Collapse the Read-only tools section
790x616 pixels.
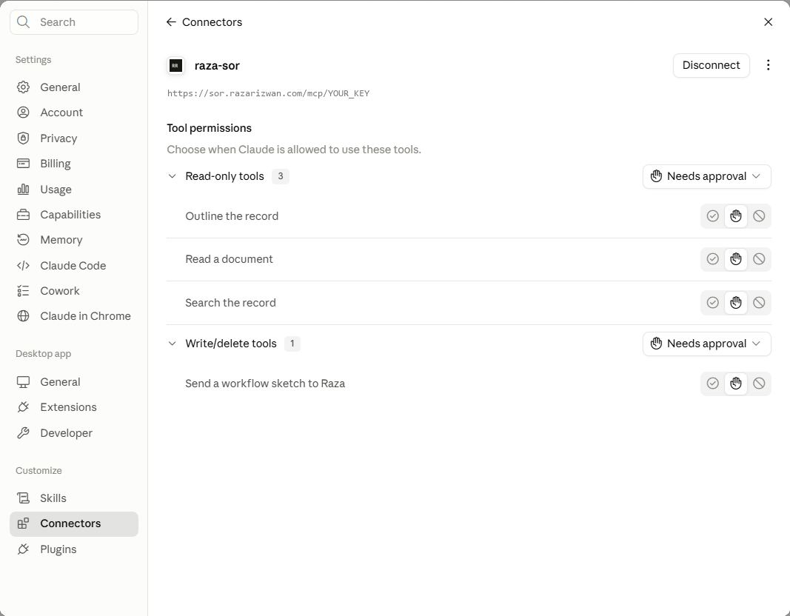click(173, 176)
